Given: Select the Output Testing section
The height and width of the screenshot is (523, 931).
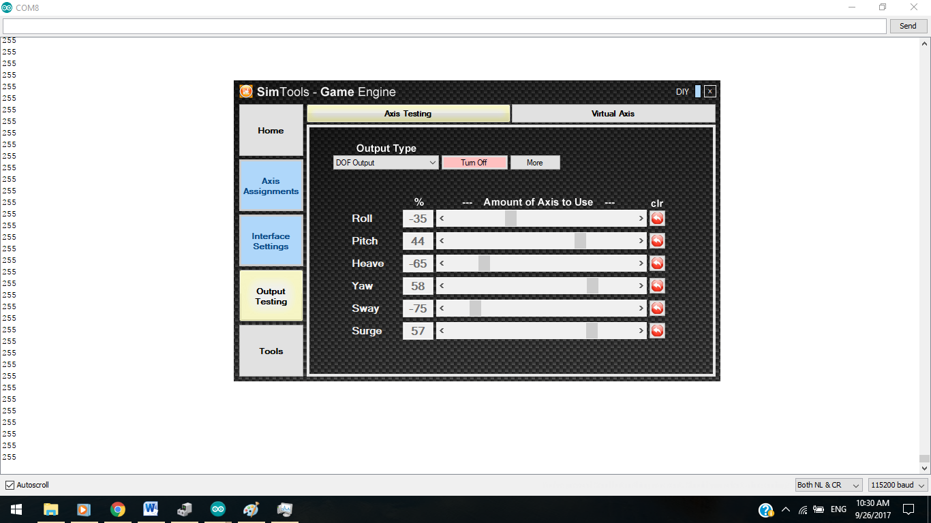Looking at the screenshot, I should (x=271, y=296).
